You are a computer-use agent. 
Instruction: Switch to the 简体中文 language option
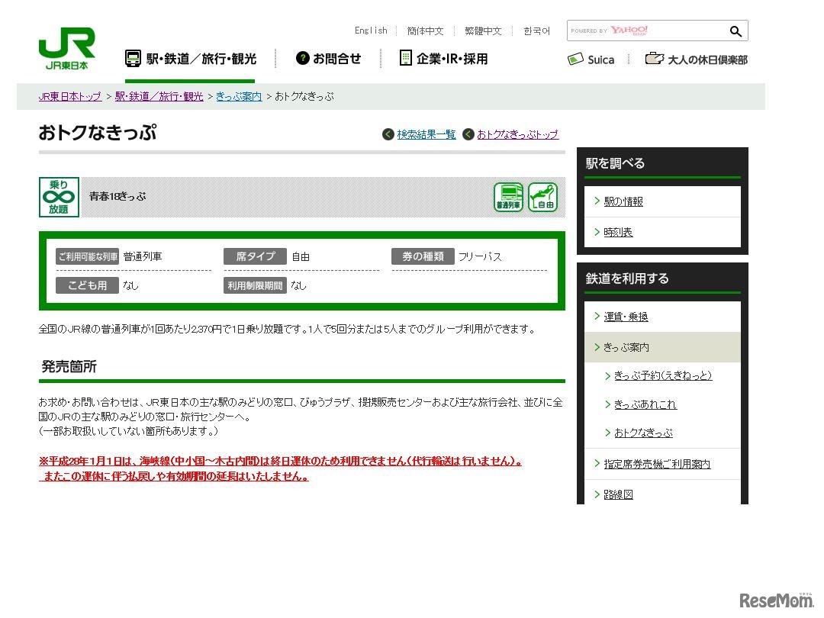click(425, 31)
